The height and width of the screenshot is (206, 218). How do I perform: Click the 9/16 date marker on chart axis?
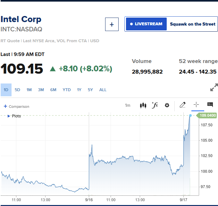[x=89, y=200]
